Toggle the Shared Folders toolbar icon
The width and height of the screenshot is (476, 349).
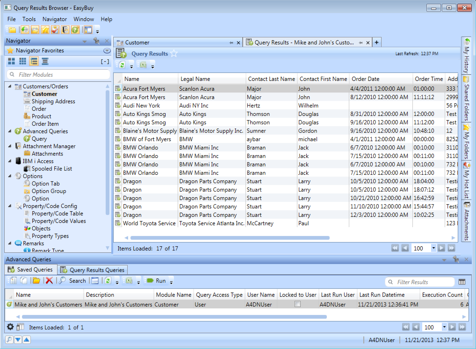click(35, 30)
